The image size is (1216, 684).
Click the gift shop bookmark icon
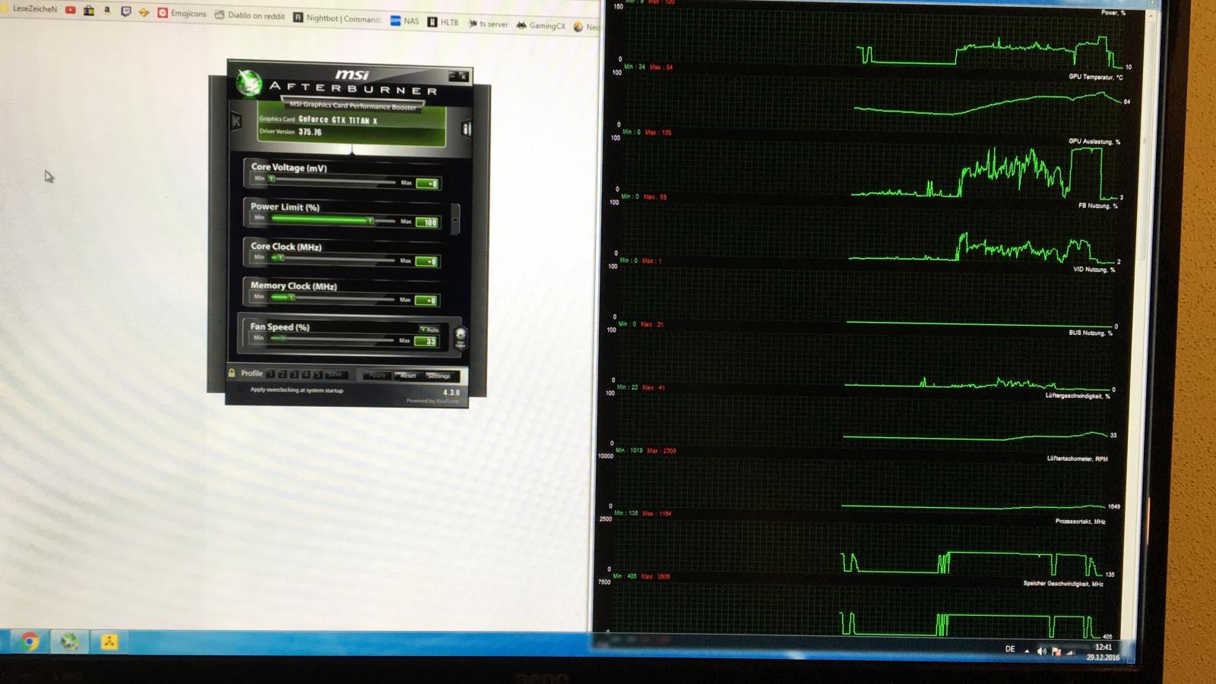pyautogui.click(x=89, y=11)
